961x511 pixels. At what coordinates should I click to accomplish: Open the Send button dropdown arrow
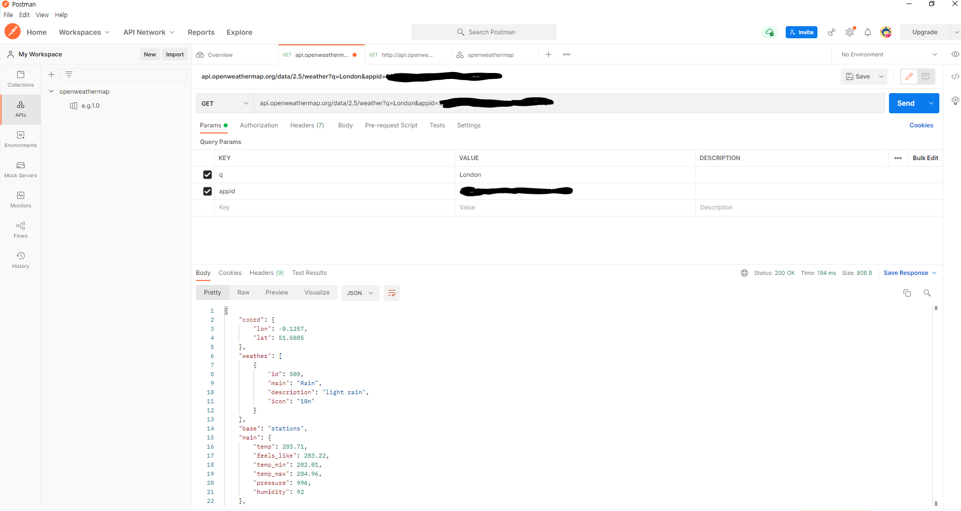pyautogui.click(x=931, y=103)
